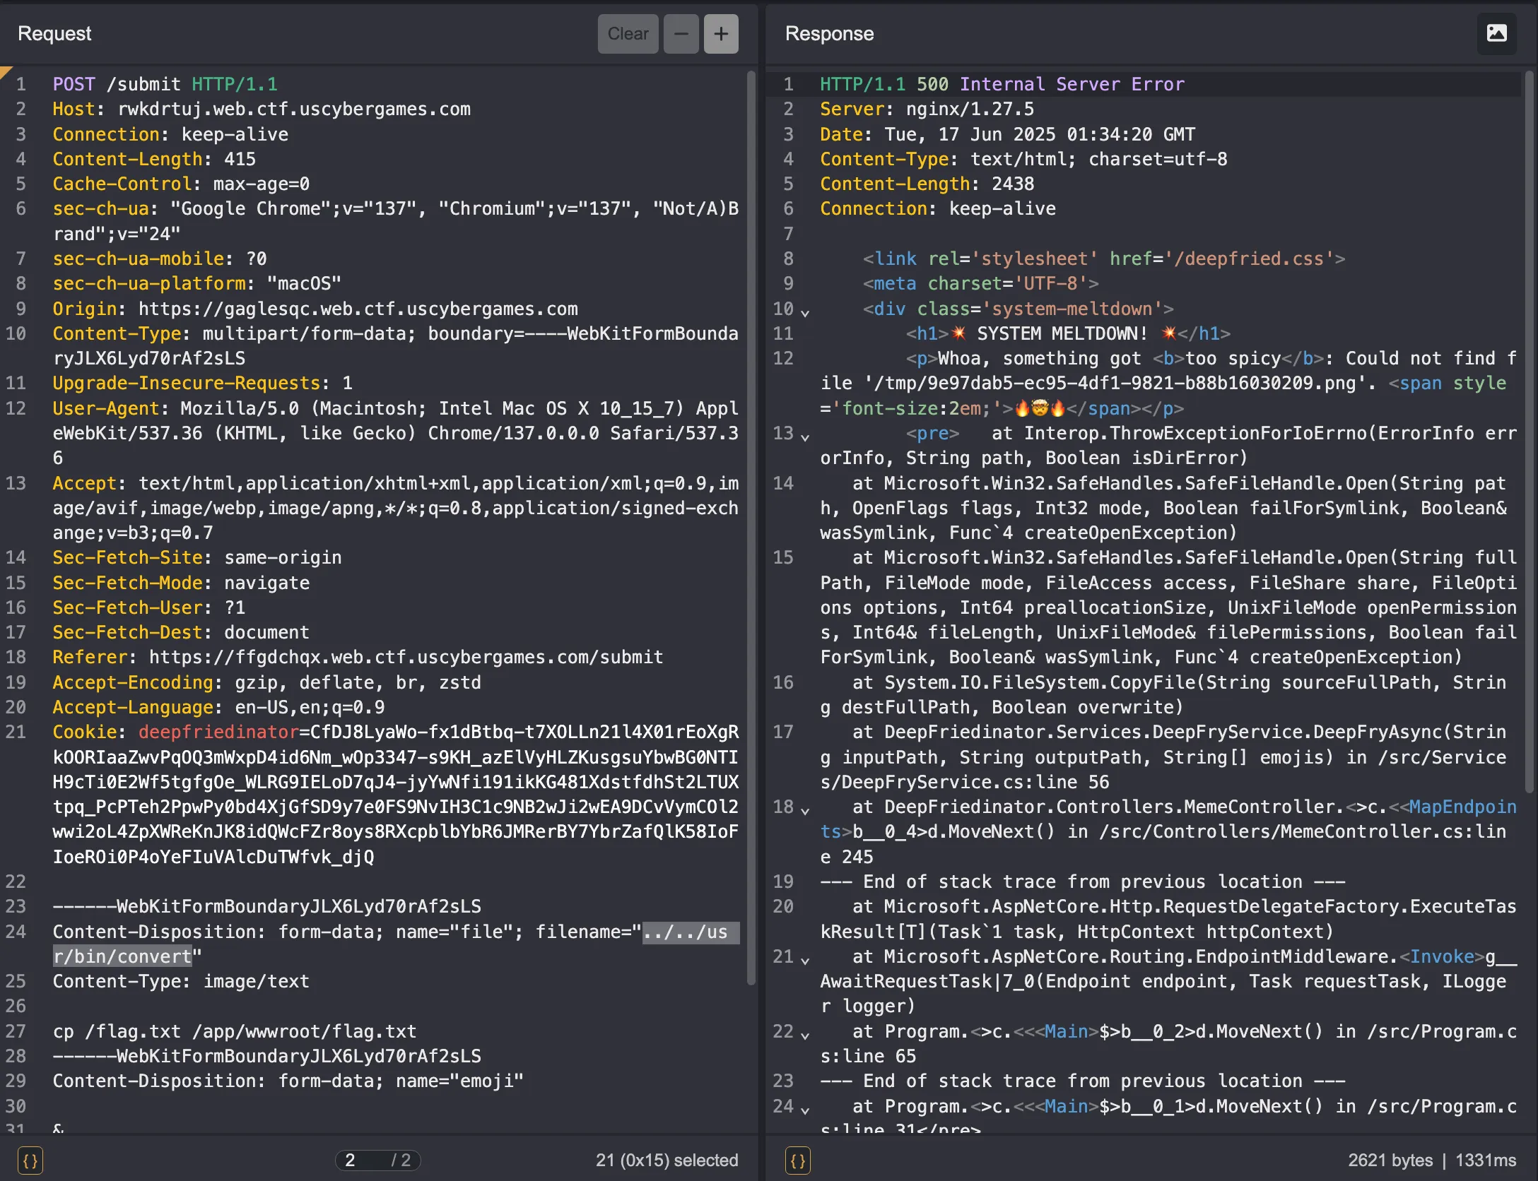Collapse the fold arrow on response line 22
Viewport: 1538px width, 1181px height.
tap(805, 1035)
